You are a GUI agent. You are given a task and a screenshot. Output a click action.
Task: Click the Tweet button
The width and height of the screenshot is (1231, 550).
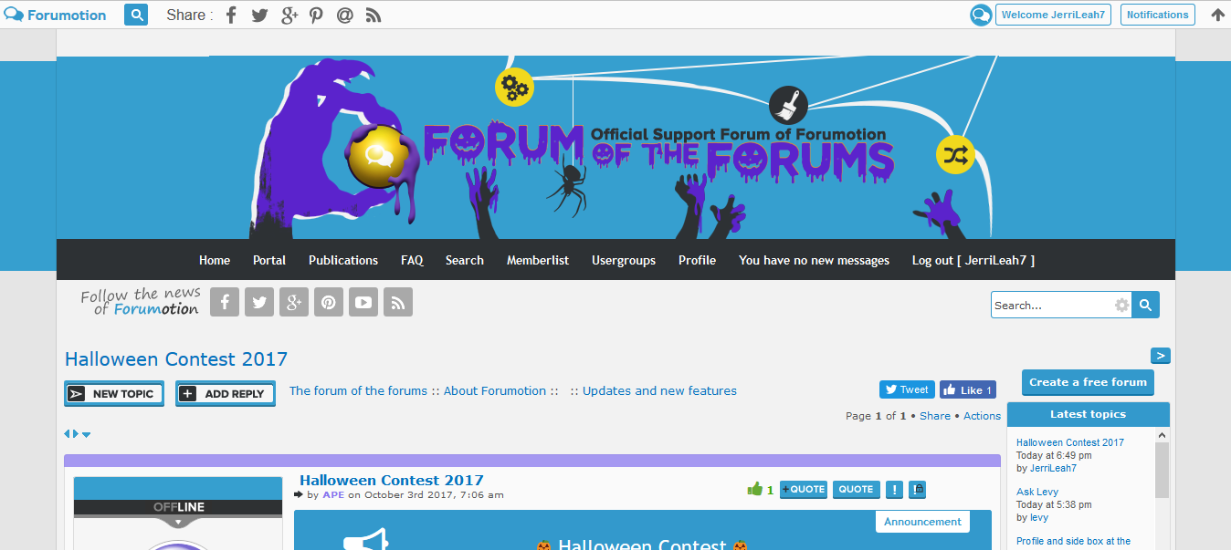(x=907, y=389)
